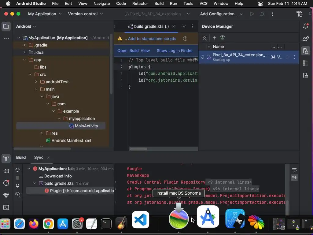The height and width of the screenshot is (235, 313).
Task: Open the Build tool window hammer icon
Action: click(x=6, y=159)
